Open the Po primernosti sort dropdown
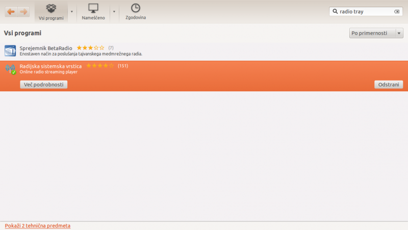 [376, 33]
